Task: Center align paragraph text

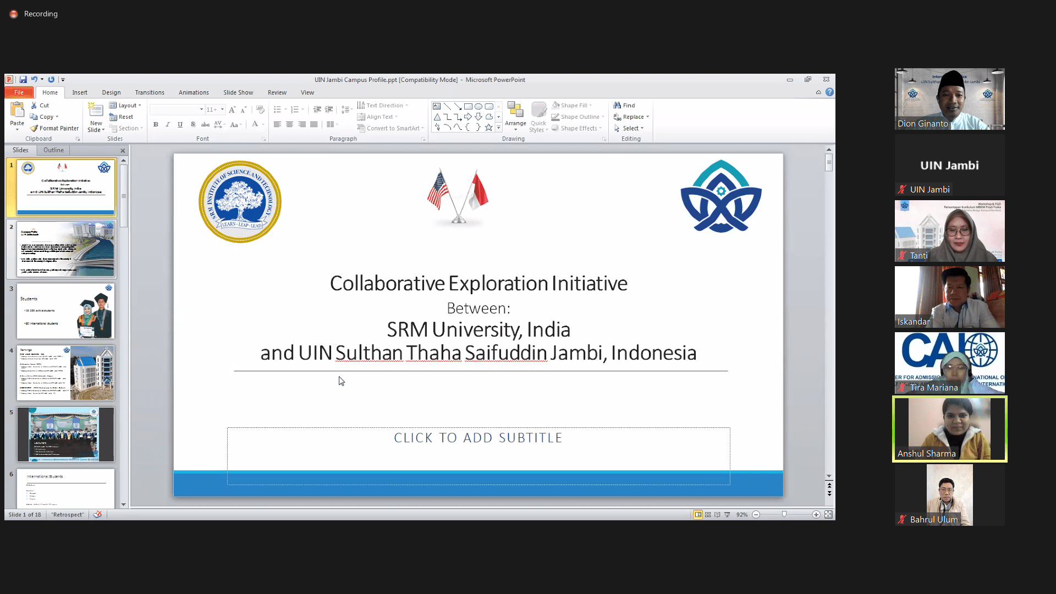Action: 289,125
